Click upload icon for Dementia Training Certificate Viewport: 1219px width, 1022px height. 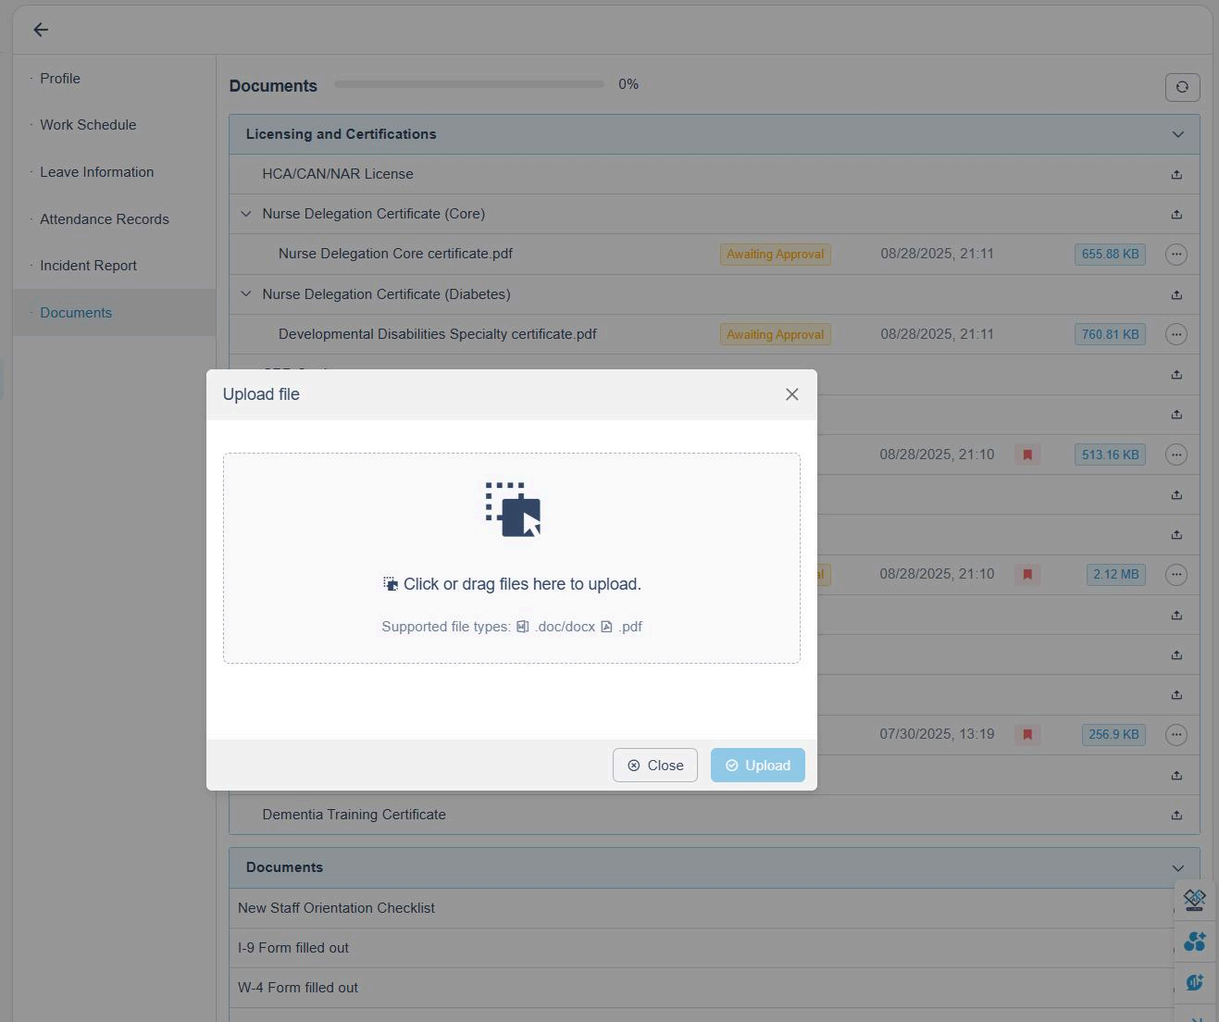[x=1176, y=815]
